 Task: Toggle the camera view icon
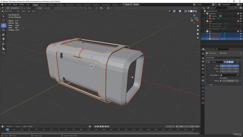pyautogui.click(x=197, y=34)
